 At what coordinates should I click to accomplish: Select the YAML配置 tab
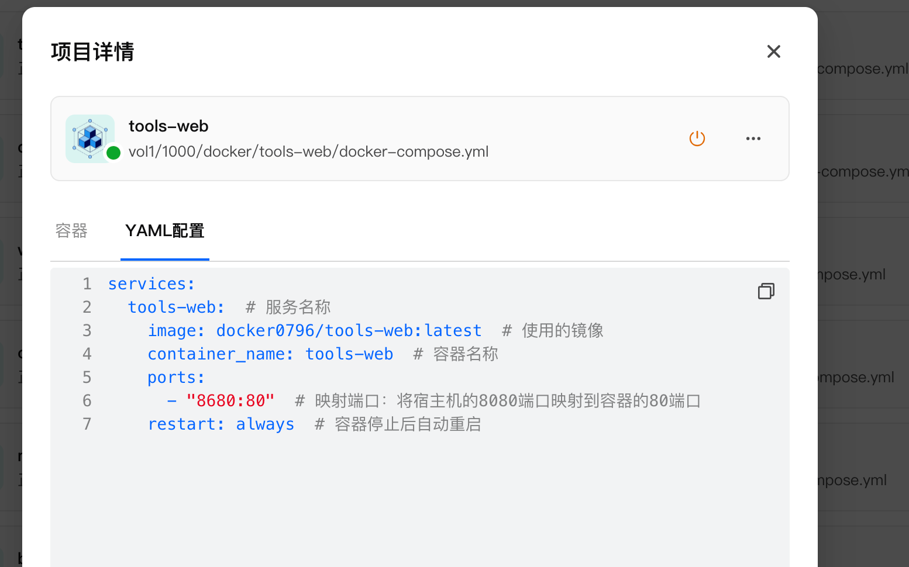[x=164, y=231]
